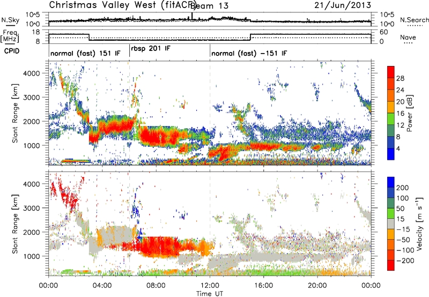The image size is (429, 297).
Task: Click the velocity panel 'Slant Range [km]' label
Action: click(x=15, y=224)
